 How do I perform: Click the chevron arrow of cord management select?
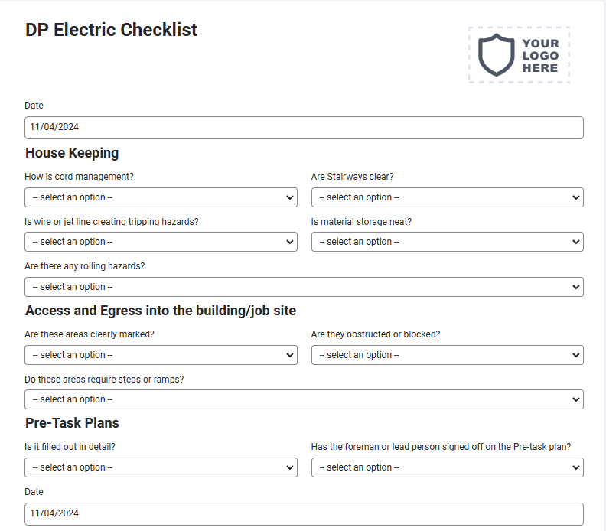pos(289,197)
